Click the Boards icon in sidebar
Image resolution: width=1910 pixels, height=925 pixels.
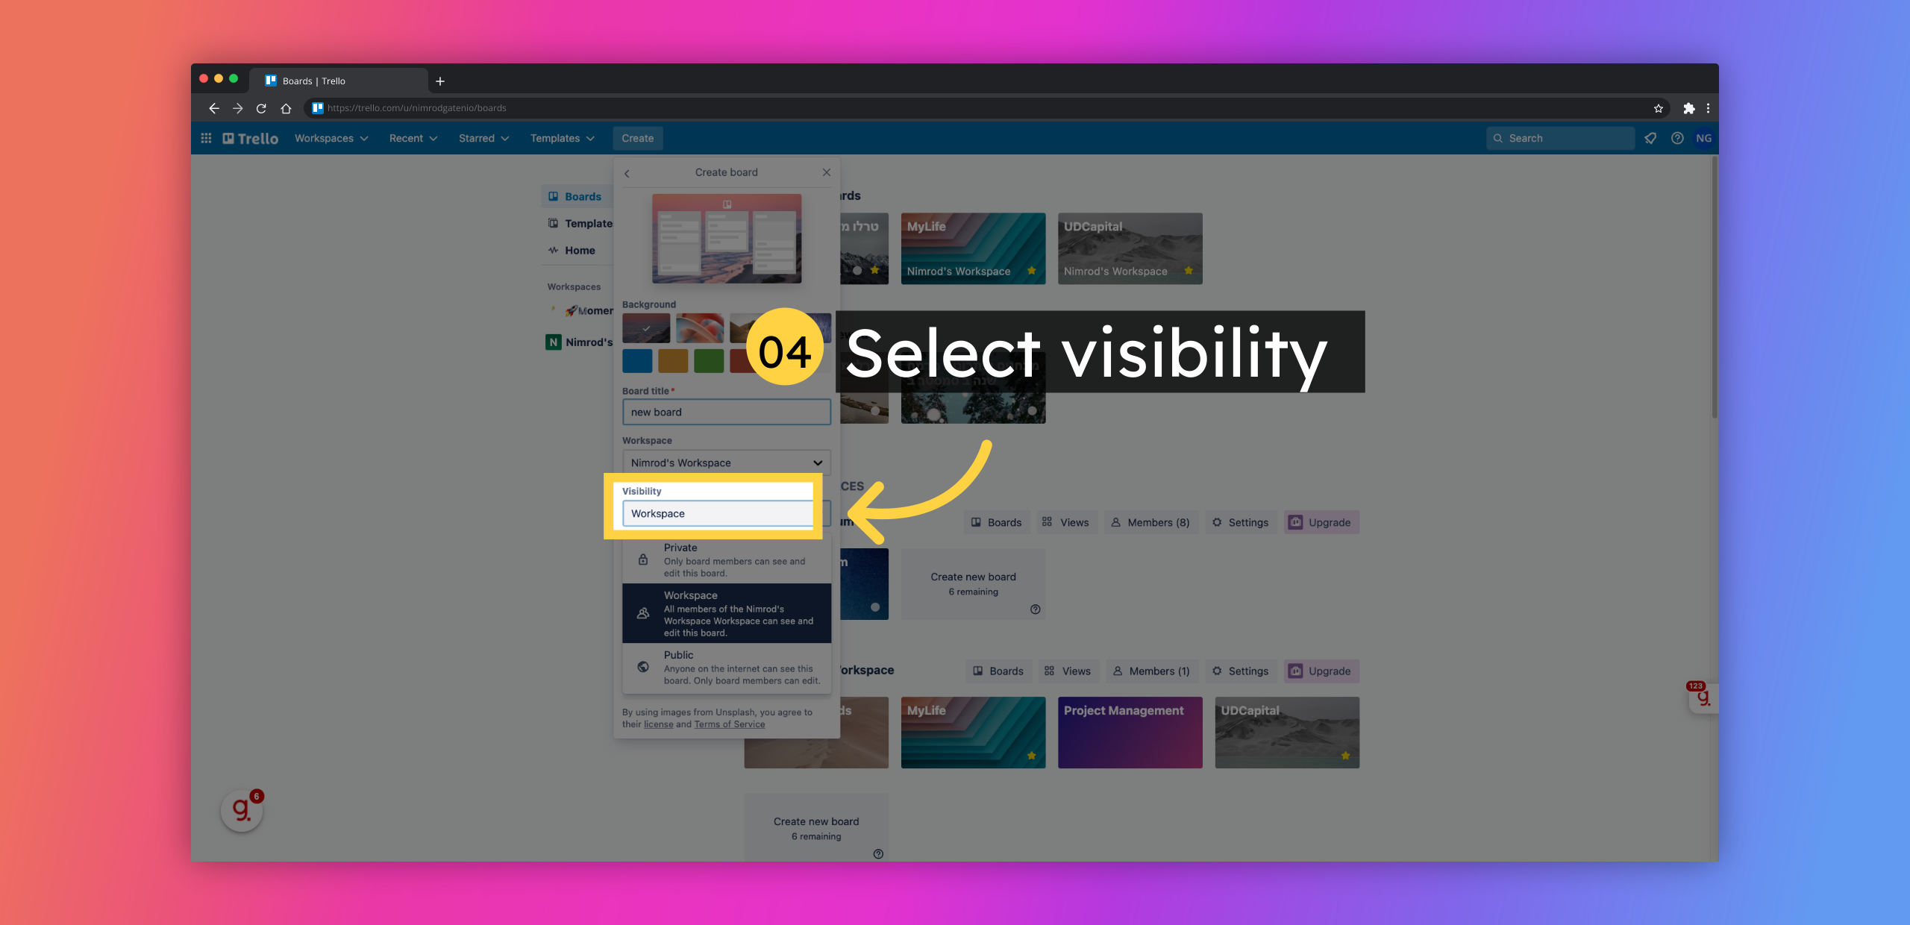pyautogui.click(x=553, y=196)
